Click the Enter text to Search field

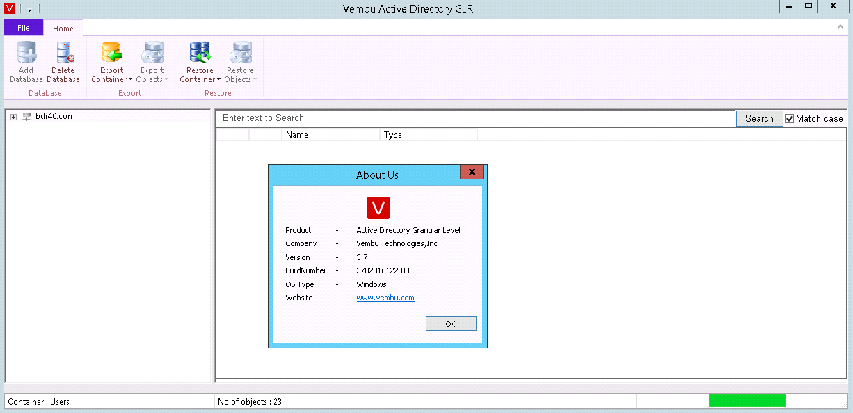pyautogui.click(x=476, y=118)
